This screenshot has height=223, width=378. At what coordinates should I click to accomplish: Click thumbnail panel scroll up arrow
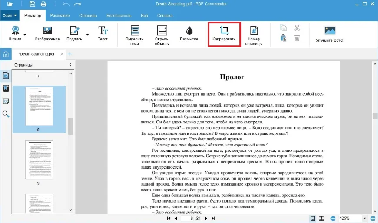[70, 73]
